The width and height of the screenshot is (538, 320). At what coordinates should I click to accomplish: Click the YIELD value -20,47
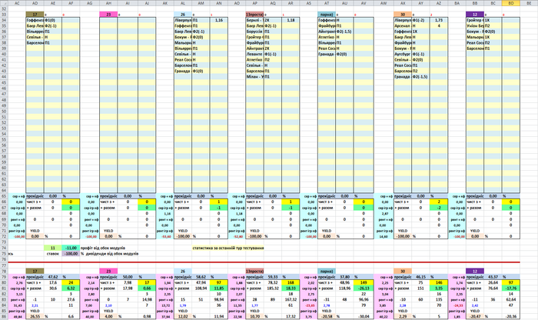click(x=475, y=316)
